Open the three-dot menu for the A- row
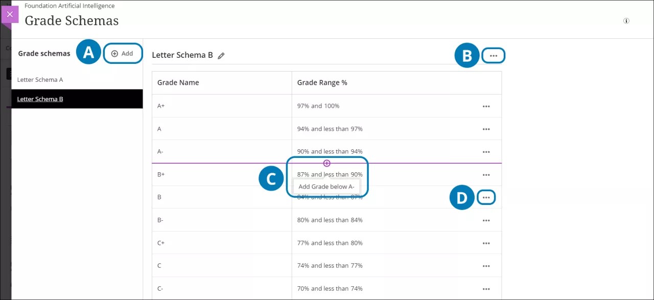 pos(486,152)
